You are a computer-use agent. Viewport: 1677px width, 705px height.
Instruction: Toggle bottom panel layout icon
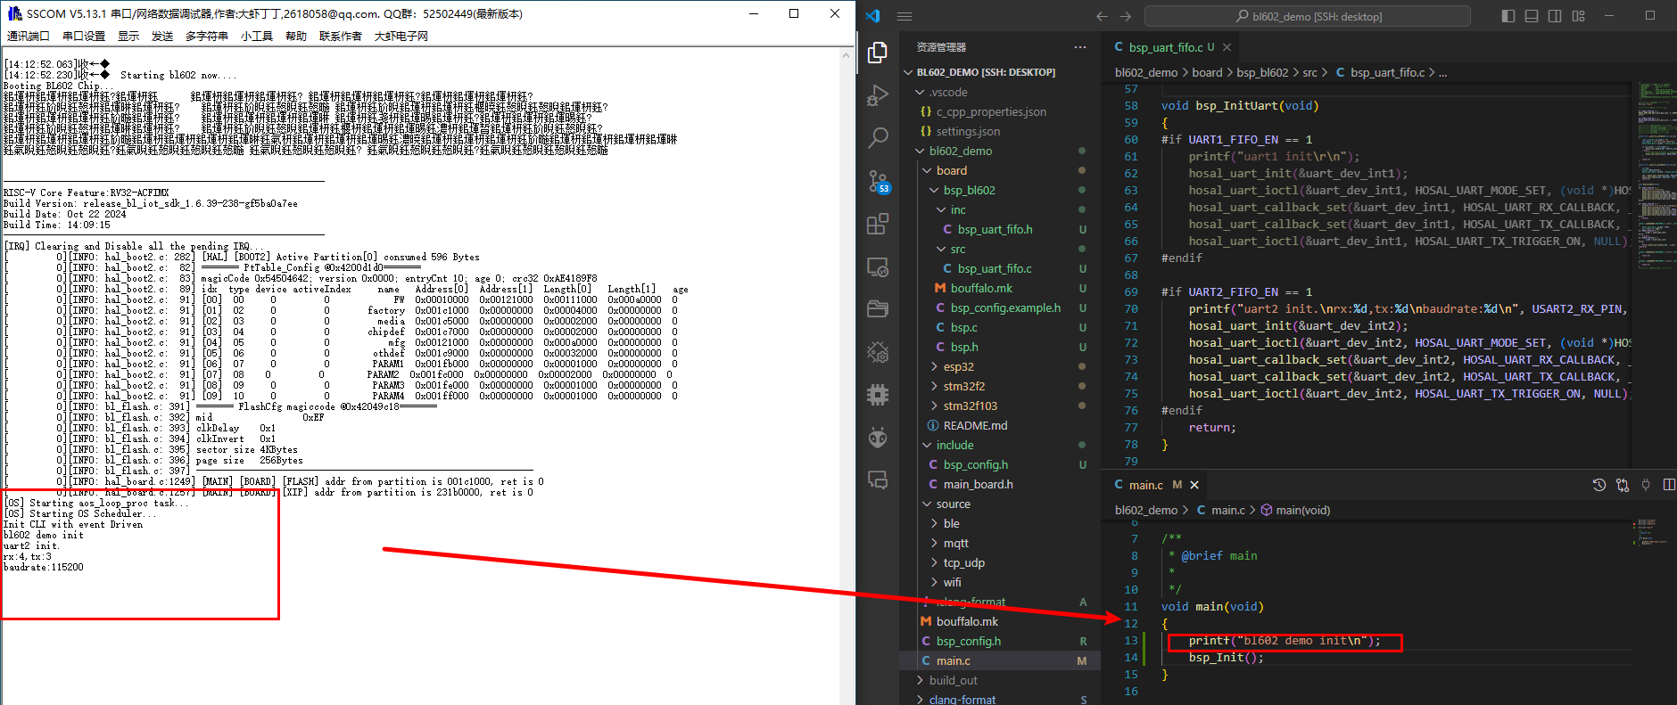pos(1532,16)
